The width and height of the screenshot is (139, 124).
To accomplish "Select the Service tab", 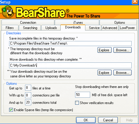I will [x=94, y=28].
